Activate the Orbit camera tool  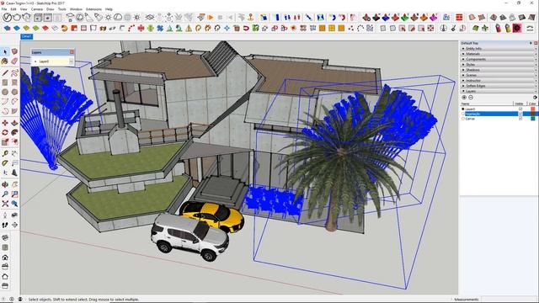pyautogui.click(x=5, y=184)
